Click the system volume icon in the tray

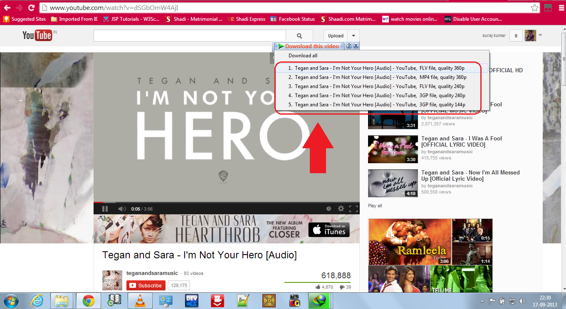click(x=522, y=301)
